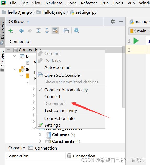The image size is (150, 165).
Task: Open the Refactor menu
Action: [x=89, y=3]
